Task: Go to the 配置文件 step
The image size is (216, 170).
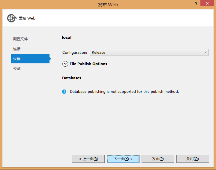Action: 20,39
